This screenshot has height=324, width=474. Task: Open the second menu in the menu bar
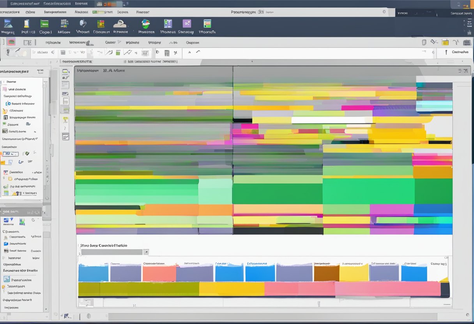[x=30, y=12]
